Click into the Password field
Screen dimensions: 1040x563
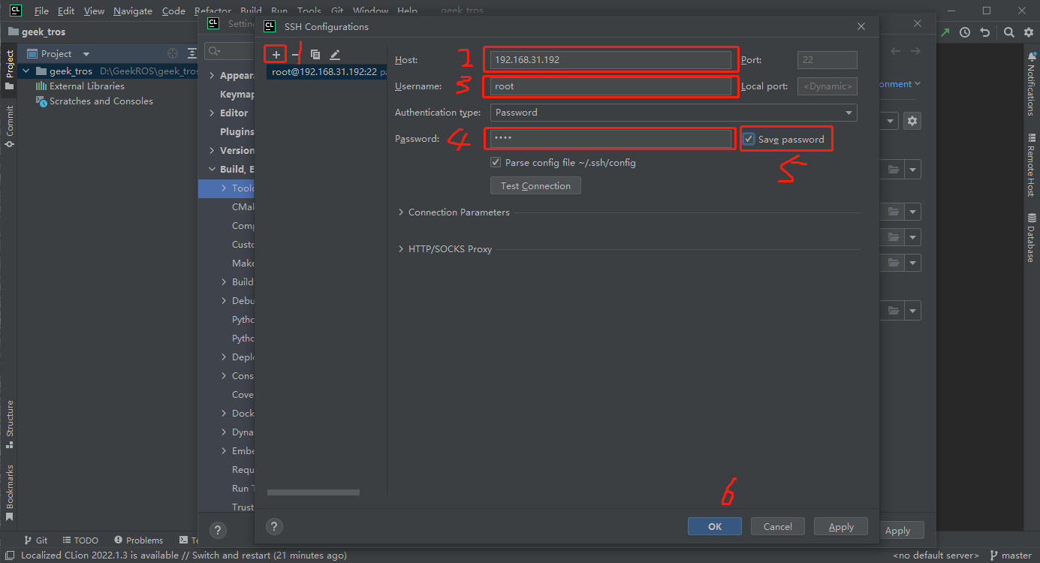610,139
